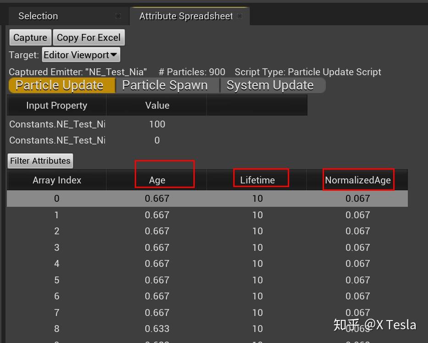Screen dimensions: 428x343
Task: Close the Selection tab
Action: (x=118, y=16)
